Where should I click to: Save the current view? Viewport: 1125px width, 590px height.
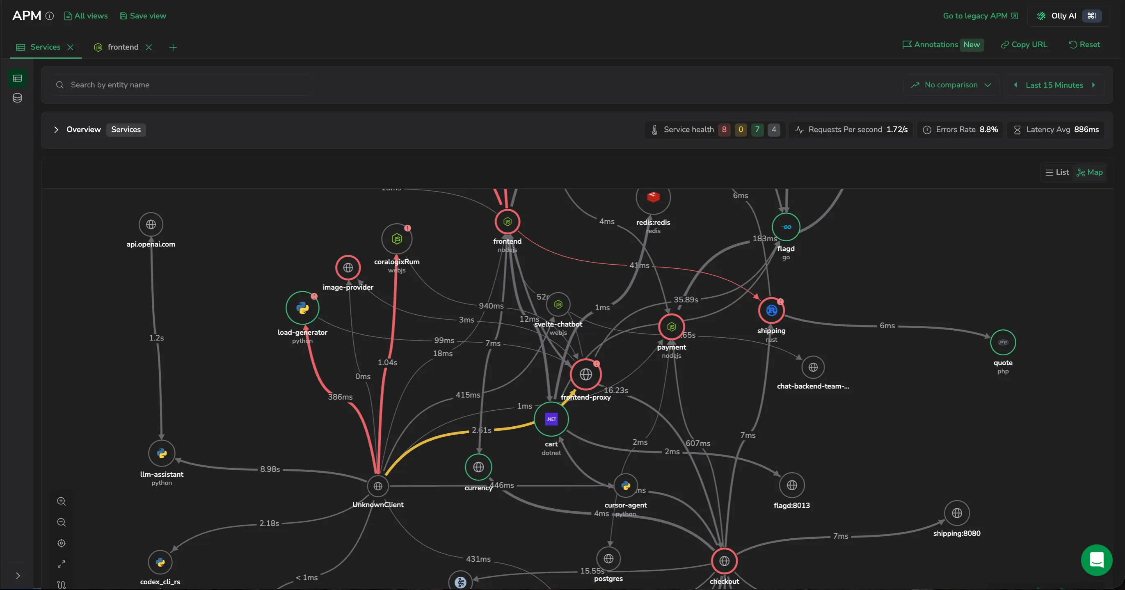[x=143, y=16]
